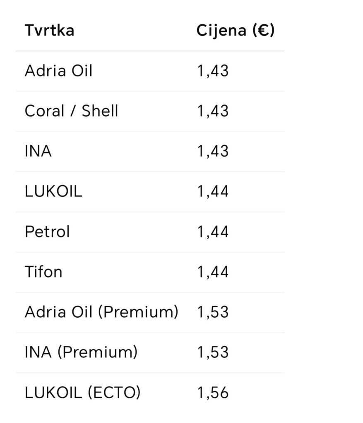
Task: Click the price in the INA row
Action: click(x=213, y=151)
